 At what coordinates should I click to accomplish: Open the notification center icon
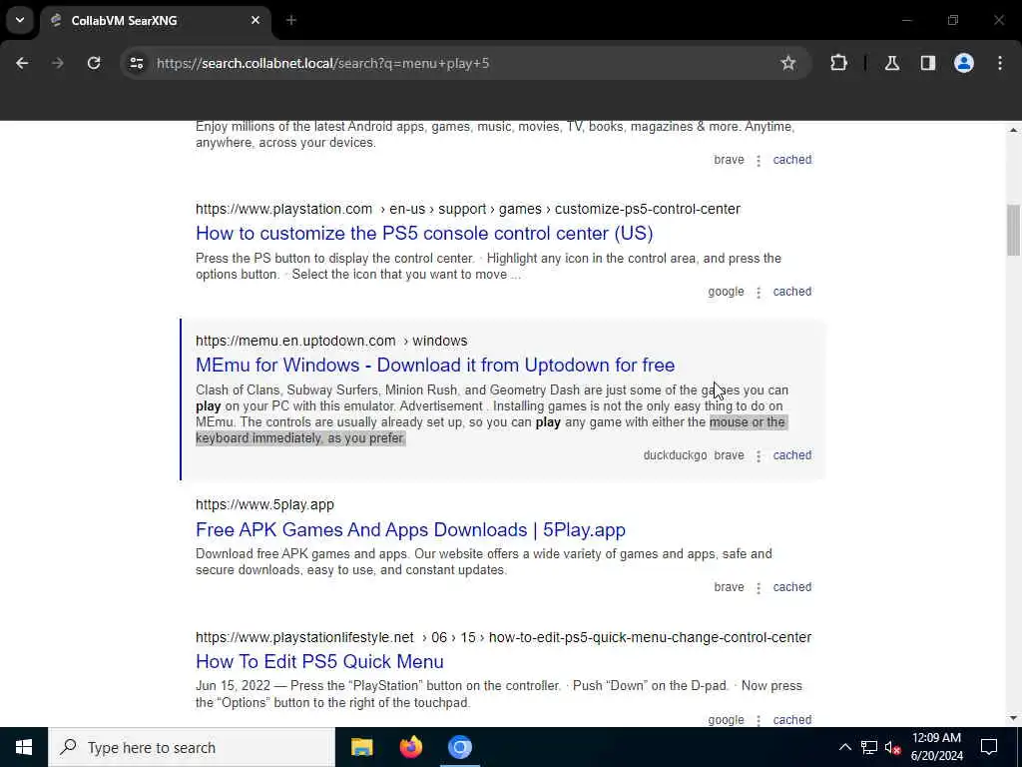tap(989, 747)
